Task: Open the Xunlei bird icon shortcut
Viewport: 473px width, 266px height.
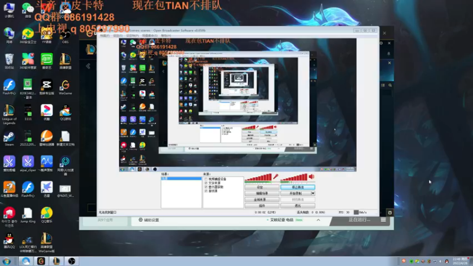Action: tap(47, 189)
